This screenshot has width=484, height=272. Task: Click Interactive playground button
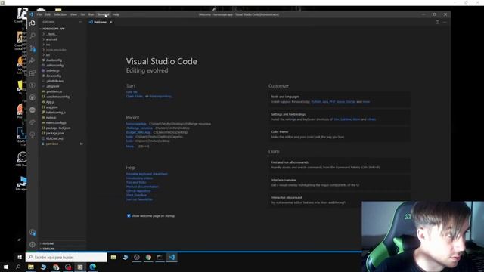point(340,200)
